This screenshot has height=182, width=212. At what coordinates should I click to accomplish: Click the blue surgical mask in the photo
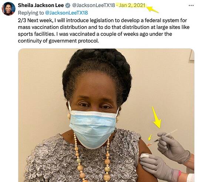[93, 128]
